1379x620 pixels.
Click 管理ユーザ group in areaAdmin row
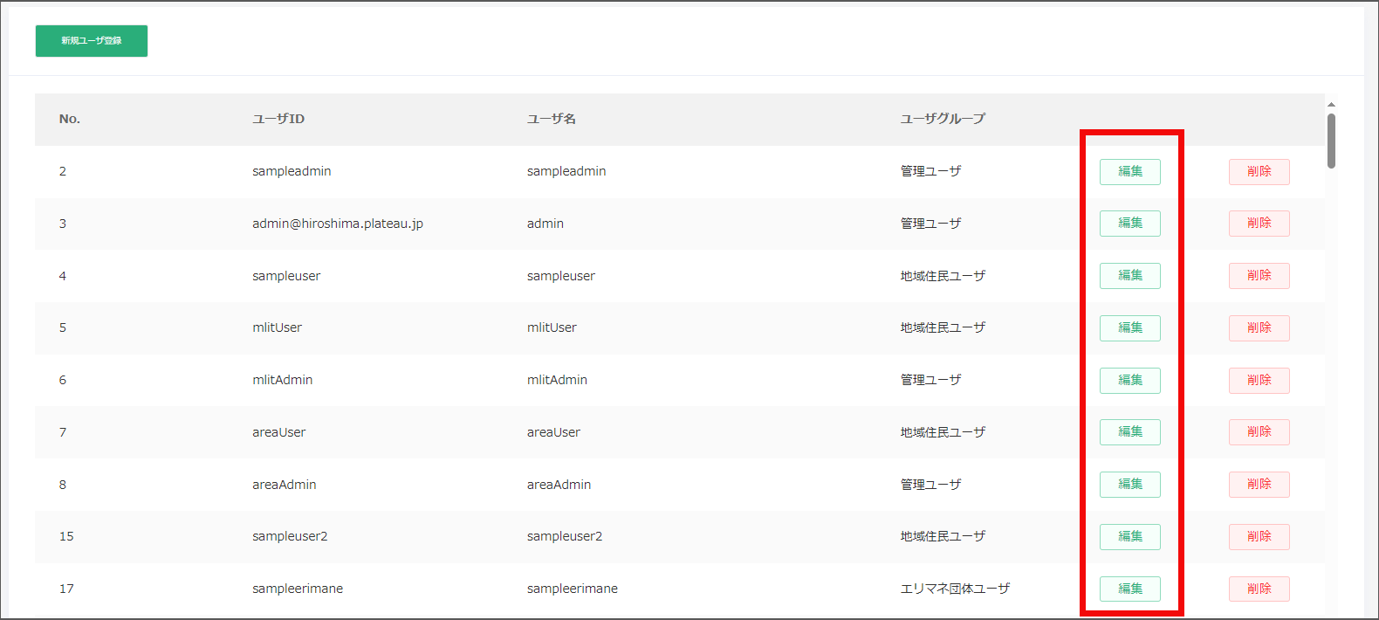(x=930, y=485)
